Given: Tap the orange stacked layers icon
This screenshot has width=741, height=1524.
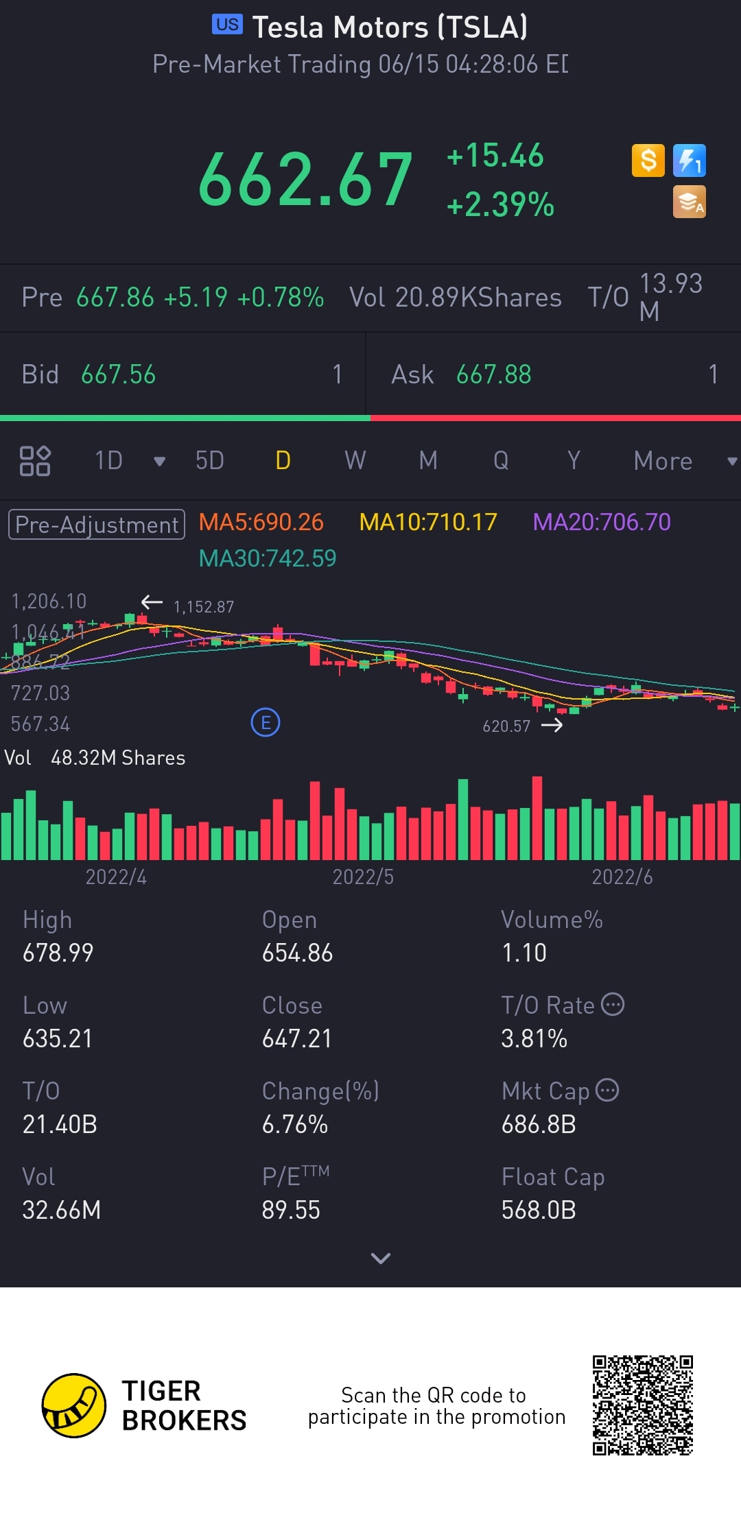Looking at the screenshot, I should 690,202.
